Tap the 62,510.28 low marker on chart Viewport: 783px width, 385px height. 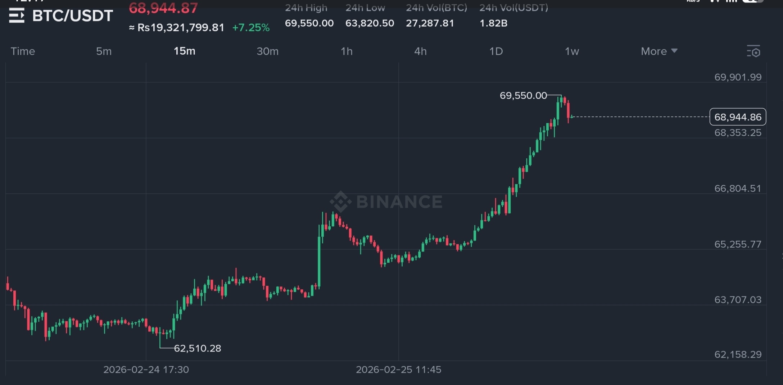[198, 348]
